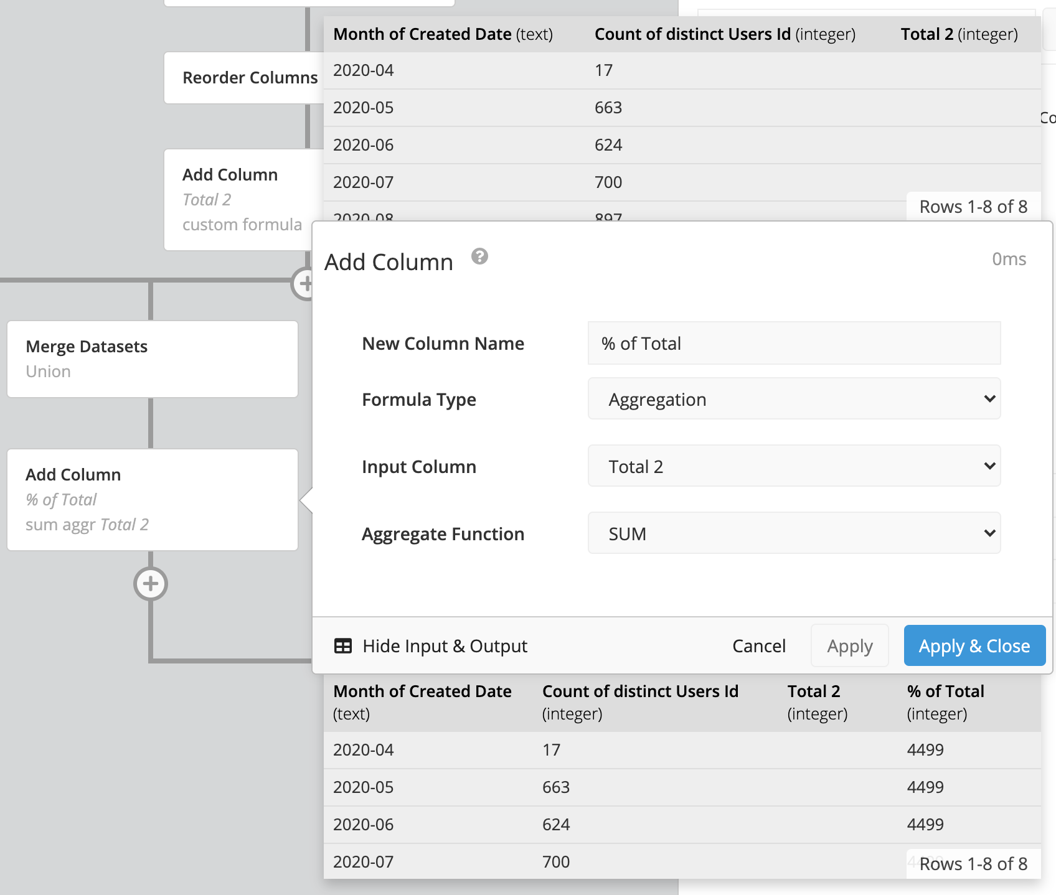Click output table cell 624
This screenshot has width=1056, height=895.
[556, 825]
